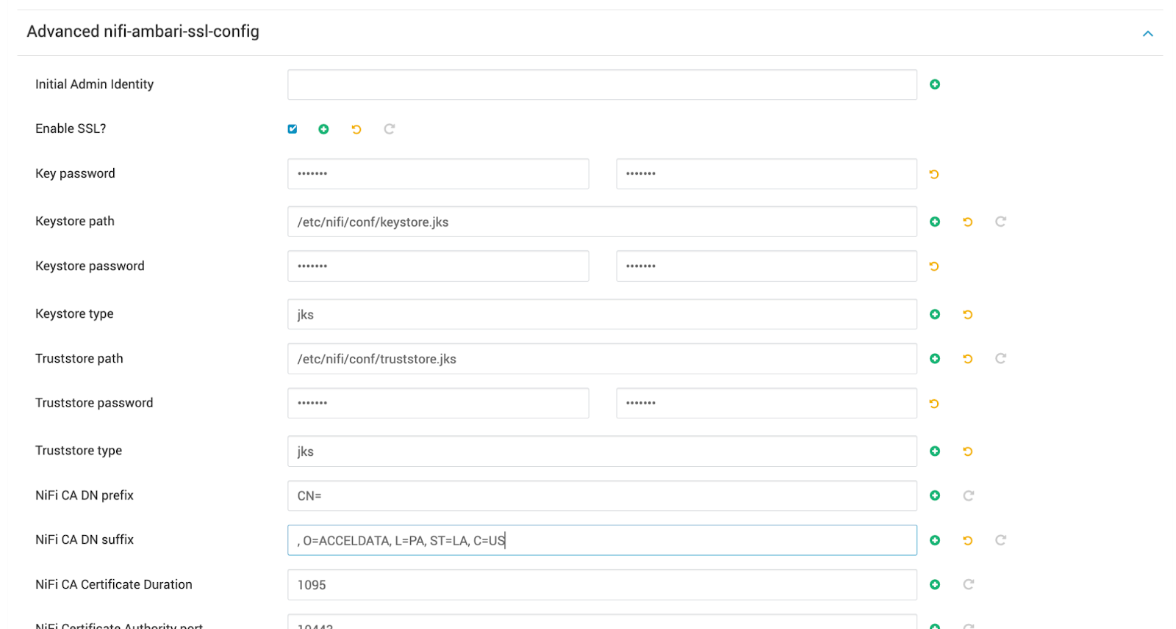Click green plus icon beside Initial Admin Identity

point(935,84)
